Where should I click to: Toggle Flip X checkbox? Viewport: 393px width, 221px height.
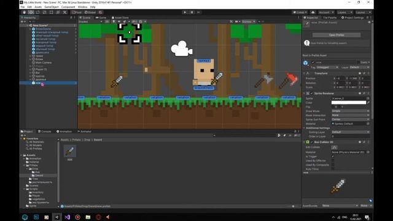(x=333, y=107)
